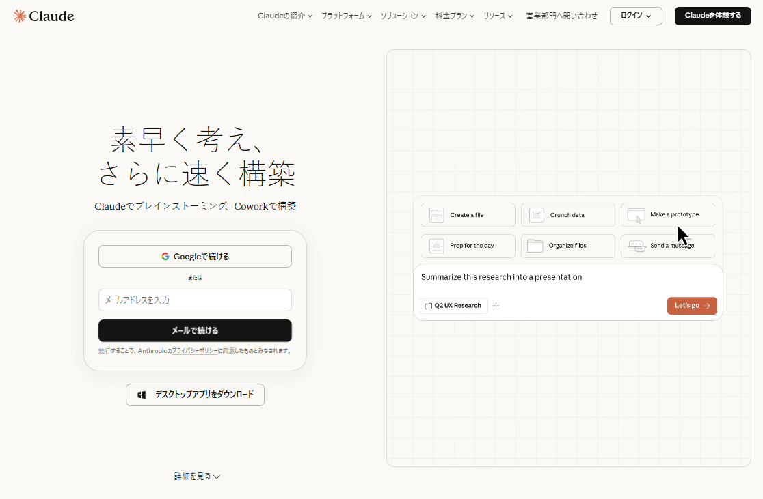Click the Organize files folder icon

pos(535,246)
